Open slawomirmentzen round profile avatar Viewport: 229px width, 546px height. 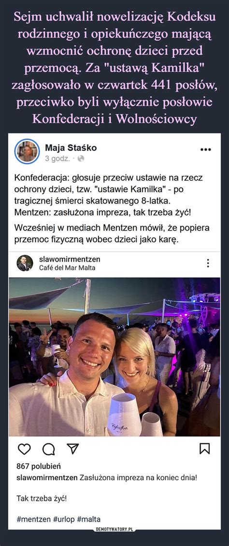(x=25, y=263)
